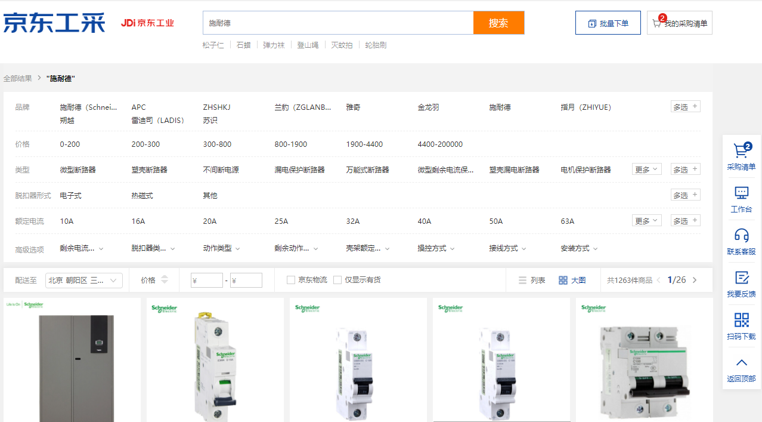Switch to 列表 list view
Viewport: 762px width, 422px height.
(x=532, y=280)
